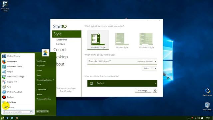Reset Start button image with arrow icon

point(155,91)
